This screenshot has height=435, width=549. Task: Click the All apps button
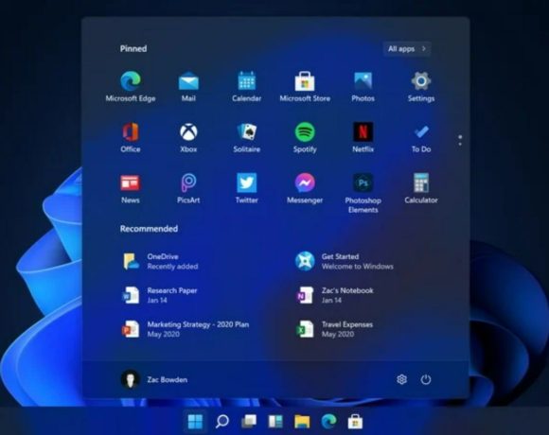407,48
